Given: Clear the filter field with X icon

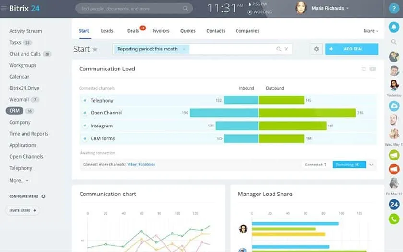Looking at the screenshot, I should (x=286, y=49).
